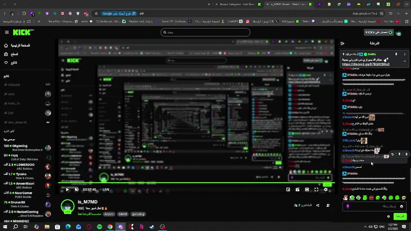Image resolution: width=411 pixels, height=231 pixels.
Task: Open recommended channel rsyq
Action: click(x=27, y=157)
